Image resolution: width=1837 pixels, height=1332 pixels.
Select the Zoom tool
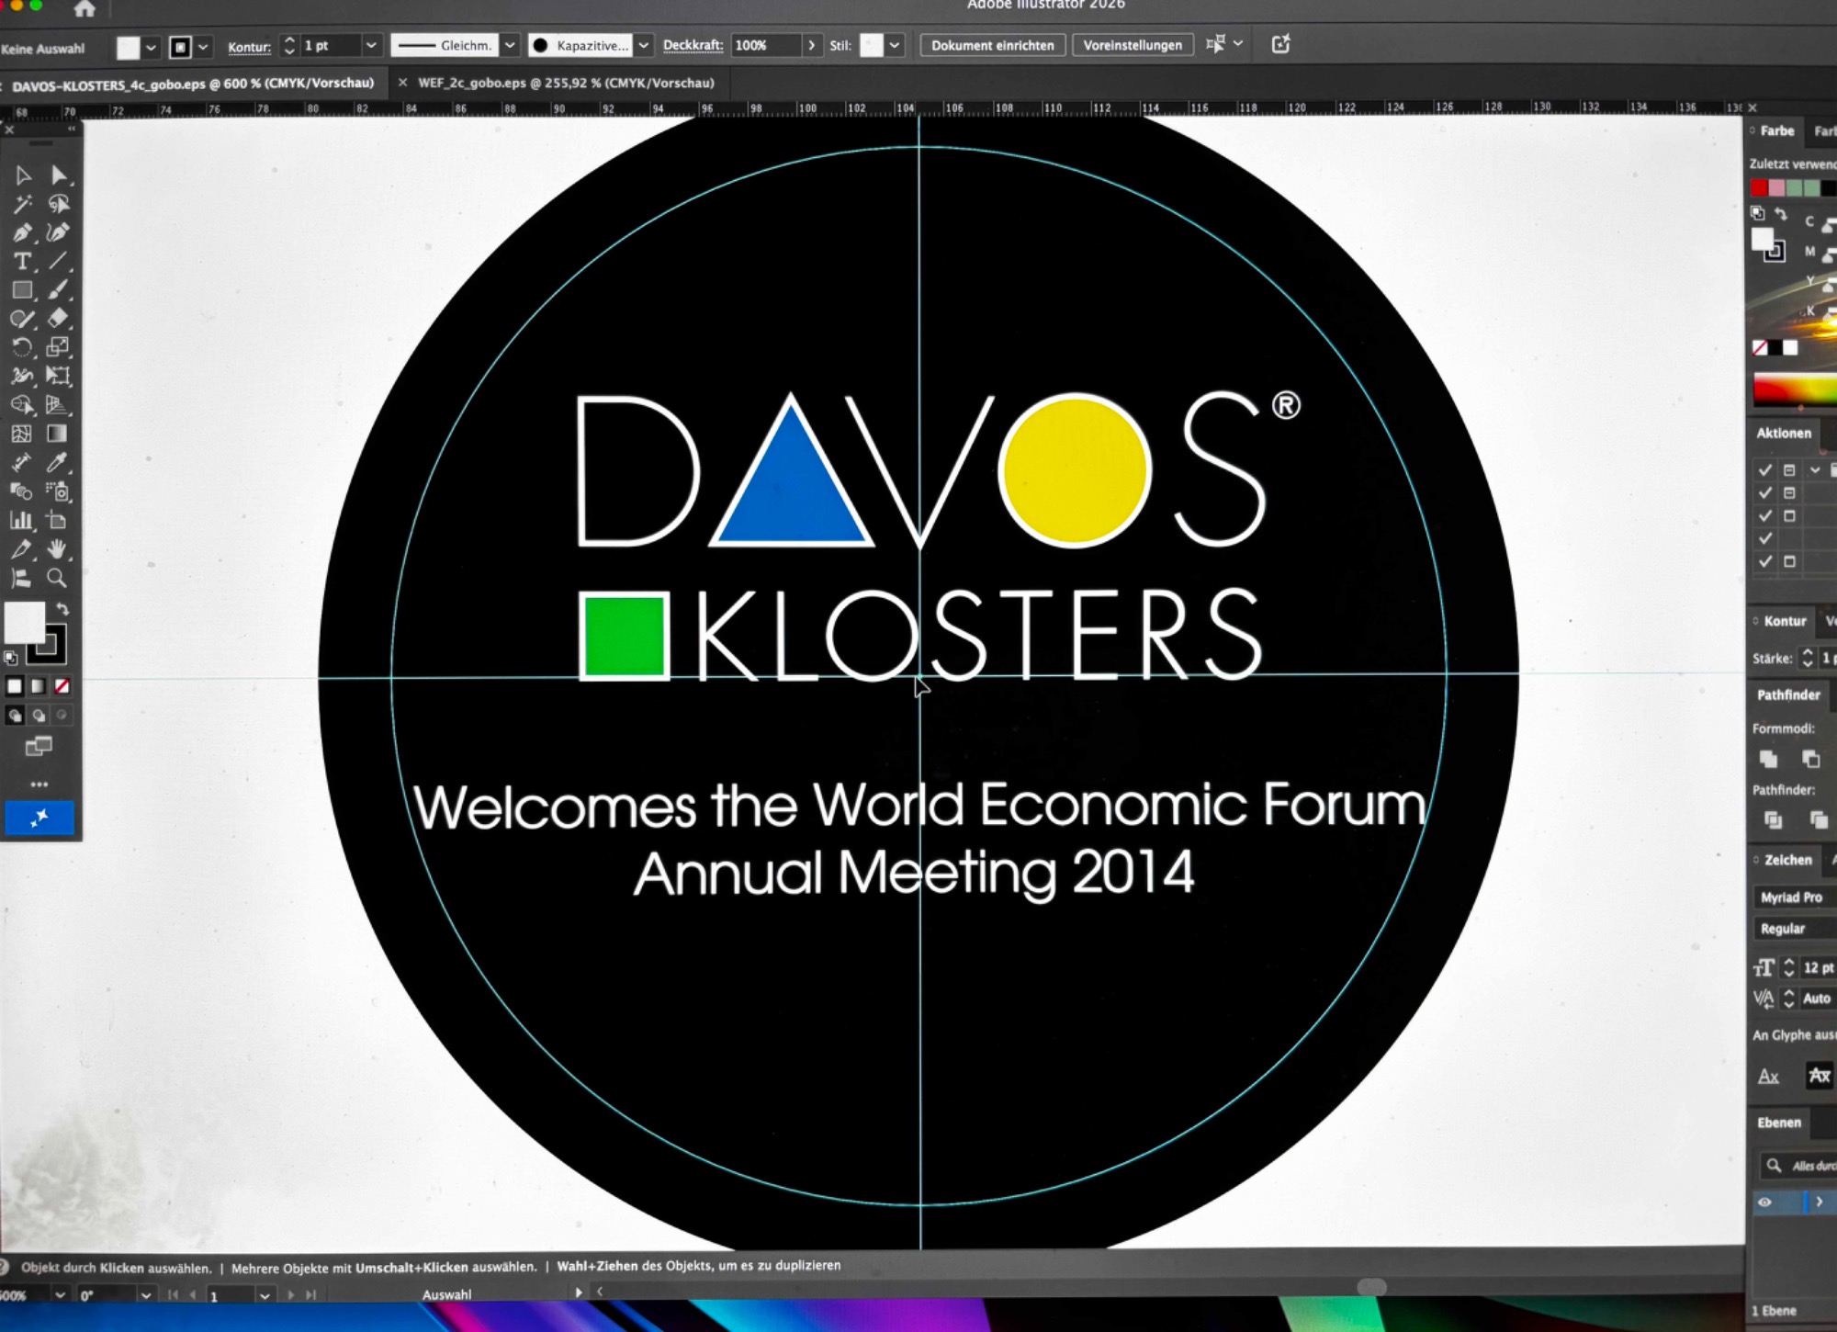click(57, 579)
